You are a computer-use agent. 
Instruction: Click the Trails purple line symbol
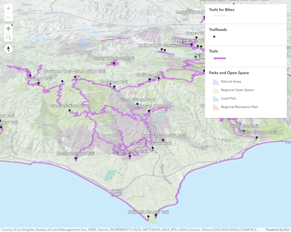(220, 58)
